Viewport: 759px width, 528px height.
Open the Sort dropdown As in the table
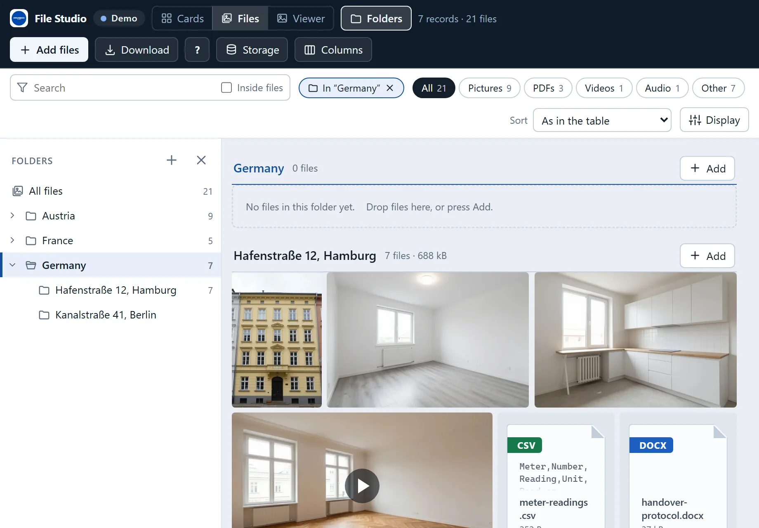602,120
